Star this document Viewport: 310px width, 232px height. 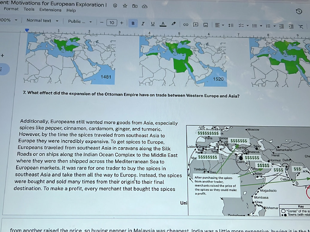coord(125,6)
